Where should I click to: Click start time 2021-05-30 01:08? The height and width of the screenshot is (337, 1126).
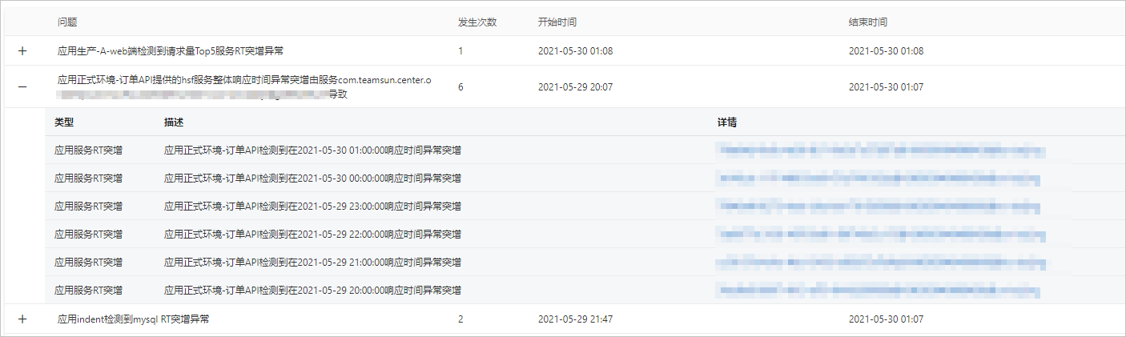(575, 50)
